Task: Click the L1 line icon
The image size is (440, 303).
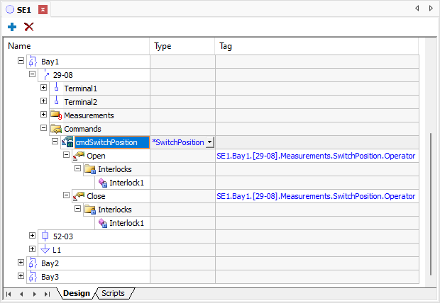Action: (45, 249)
